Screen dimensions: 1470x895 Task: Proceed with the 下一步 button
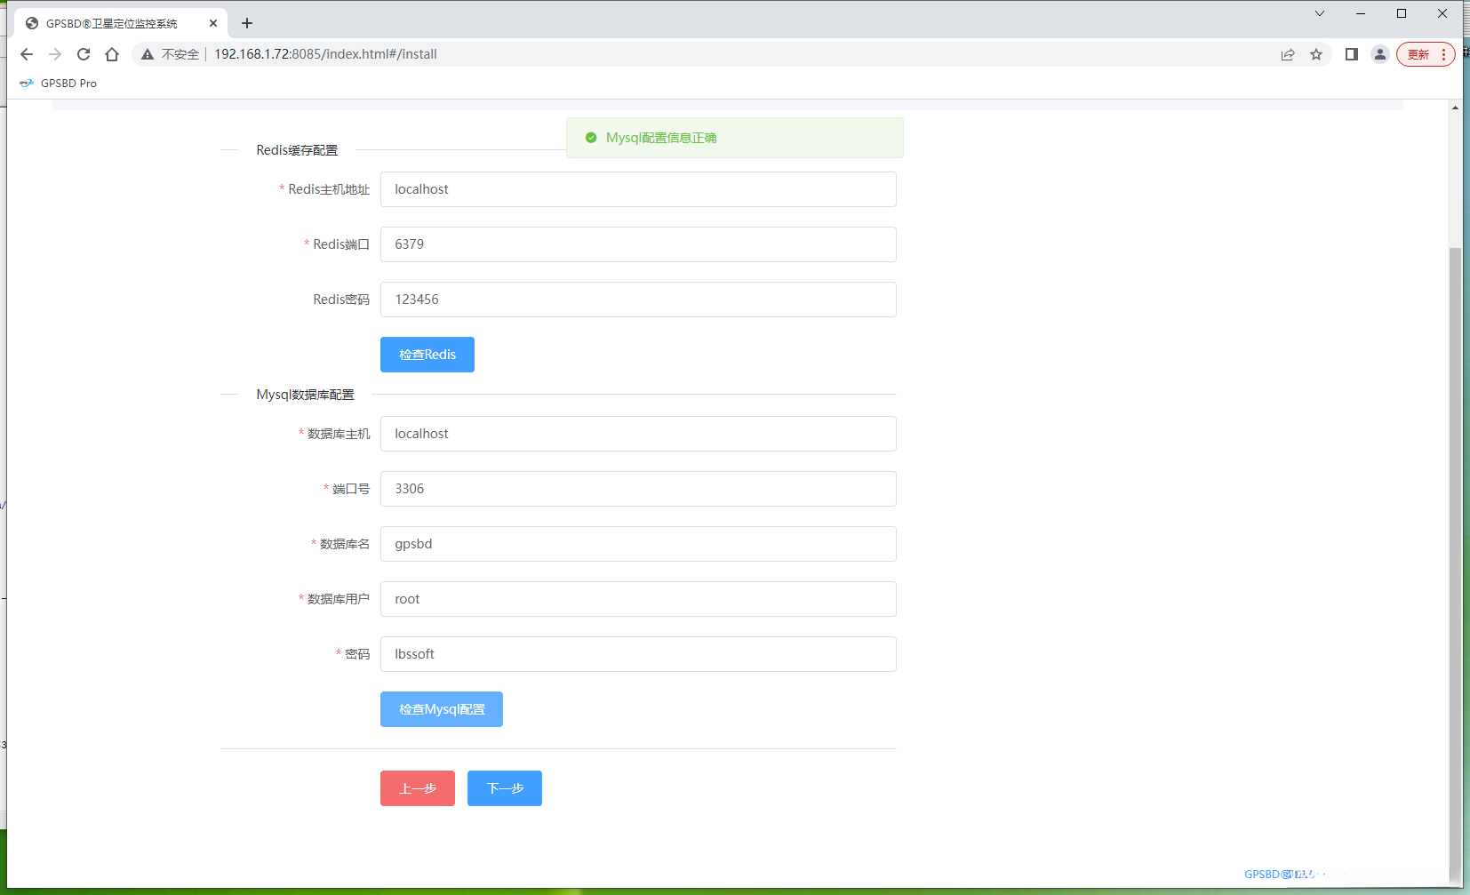tap(505, 788)
